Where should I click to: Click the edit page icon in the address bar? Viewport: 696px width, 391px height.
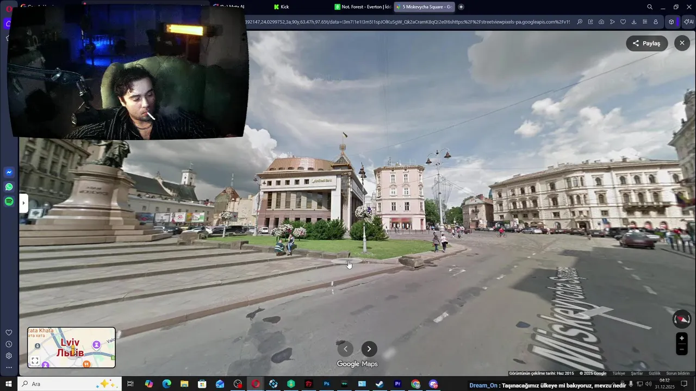(591, 22)
